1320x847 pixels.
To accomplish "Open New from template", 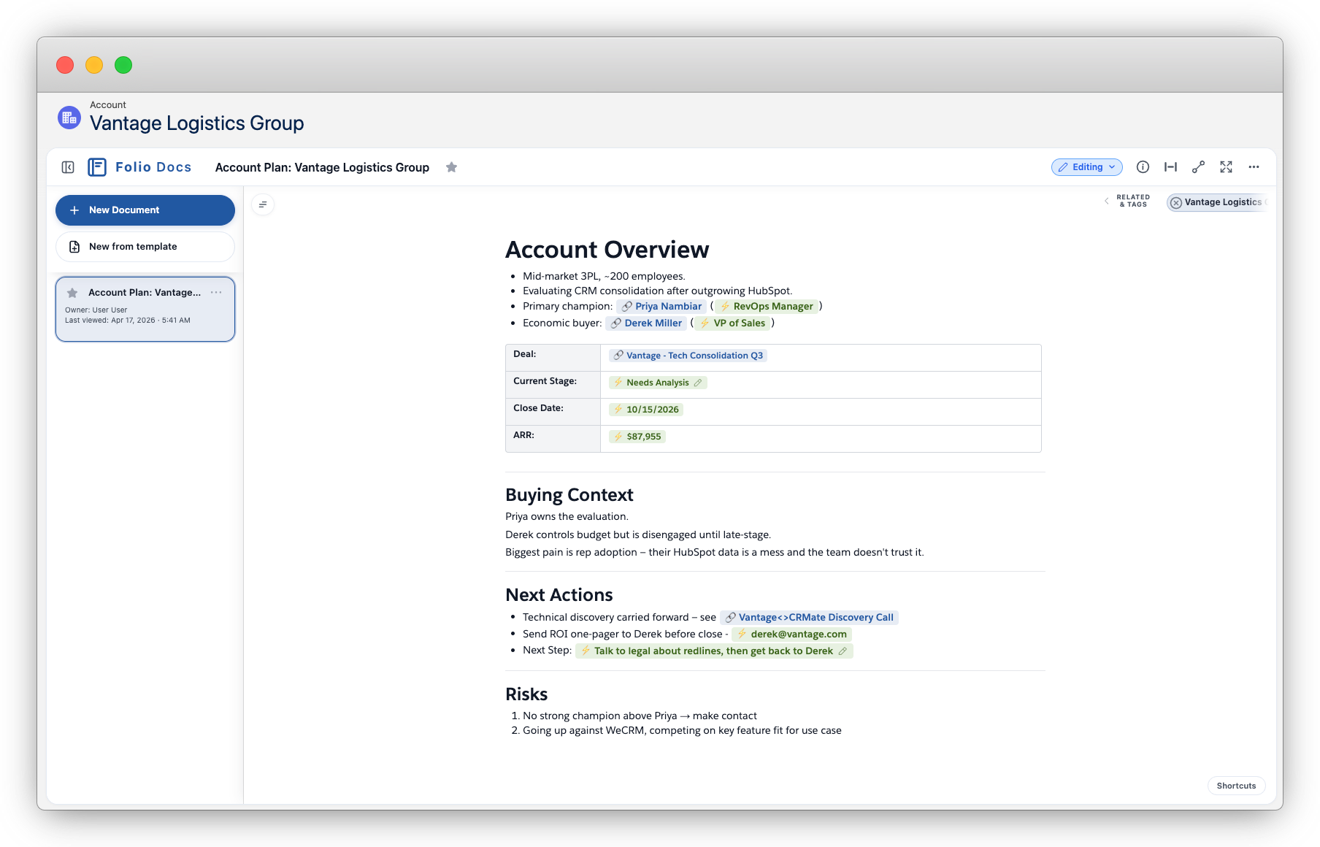I will [145, 247].
